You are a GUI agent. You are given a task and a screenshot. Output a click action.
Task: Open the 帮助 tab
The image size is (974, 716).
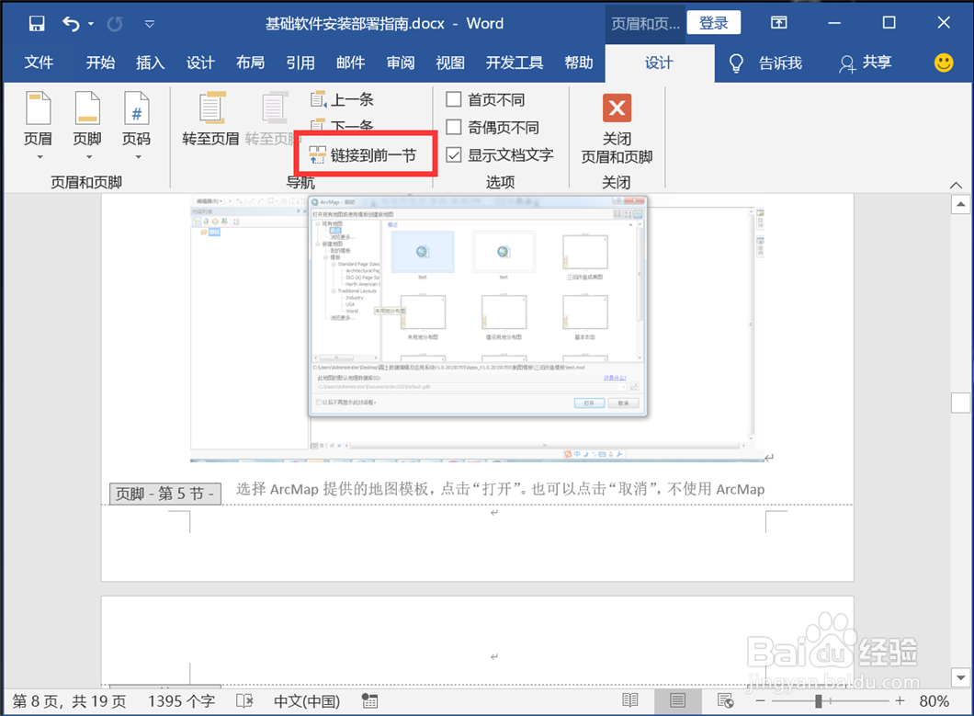[578, 63]
